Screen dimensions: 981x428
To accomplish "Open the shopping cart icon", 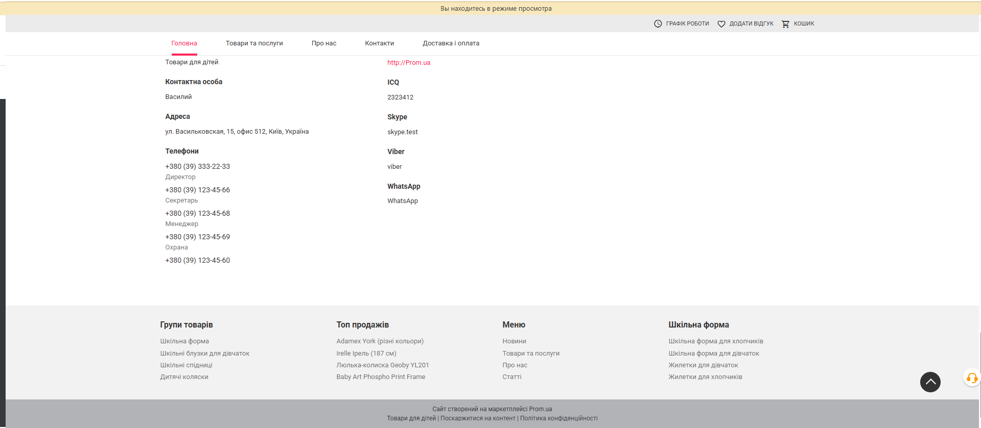I will pos(785,24).
